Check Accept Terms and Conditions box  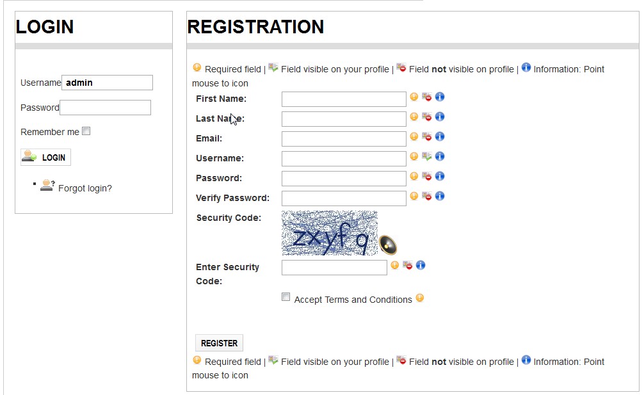point(286,296)
